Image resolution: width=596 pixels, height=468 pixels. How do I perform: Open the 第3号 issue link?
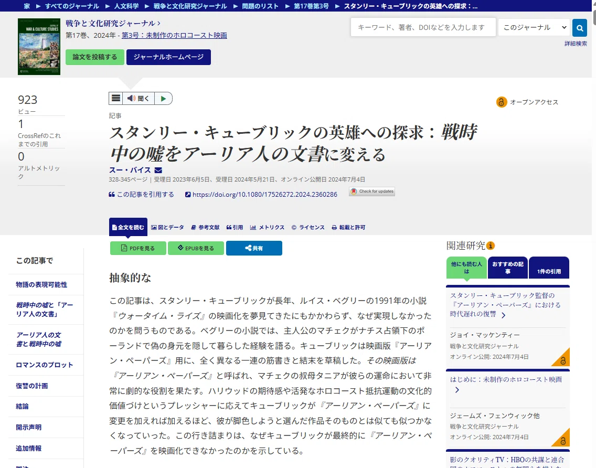[174, 35]
